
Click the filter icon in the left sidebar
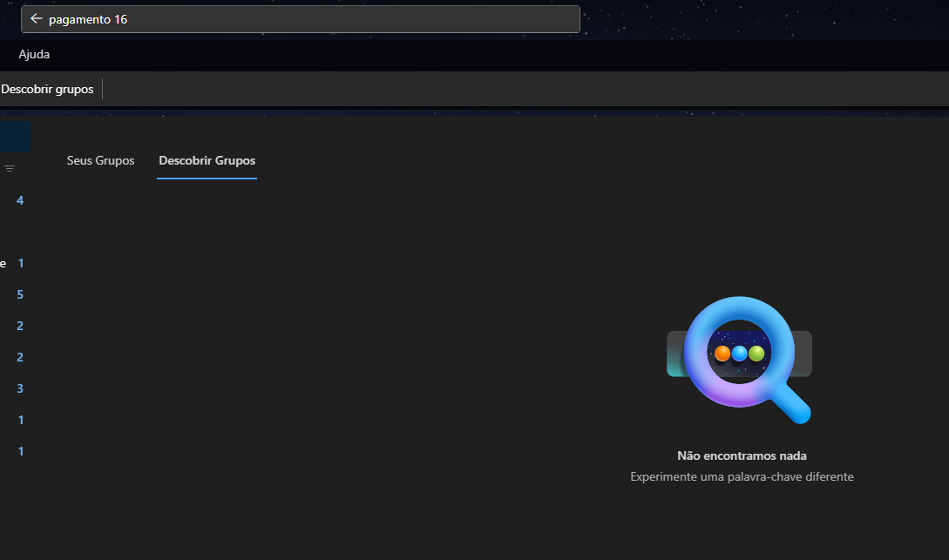10,169
